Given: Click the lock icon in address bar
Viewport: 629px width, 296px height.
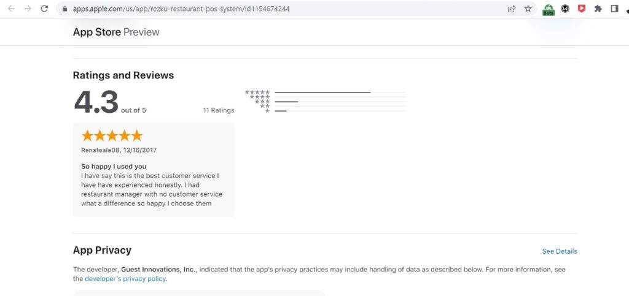Looking at the screenshot, I should click(x=65, y=9).
